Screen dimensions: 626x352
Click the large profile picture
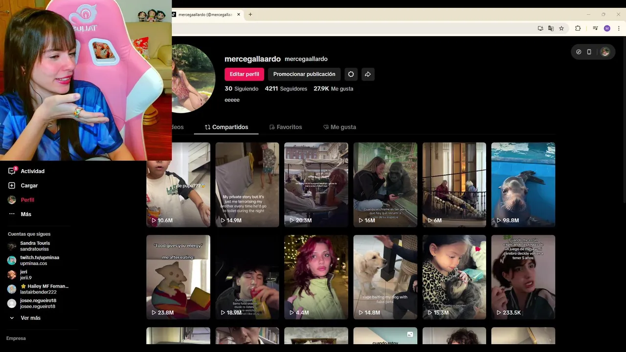[194, 78]
